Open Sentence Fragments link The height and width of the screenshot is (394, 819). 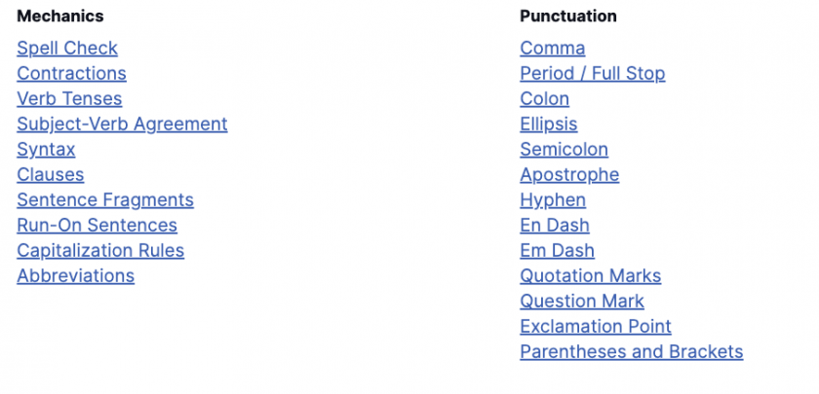pos(105,200)
